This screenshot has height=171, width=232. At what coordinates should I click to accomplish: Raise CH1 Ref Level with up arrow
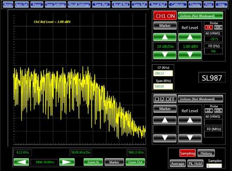pyautogui.click(x=190, y=37)
